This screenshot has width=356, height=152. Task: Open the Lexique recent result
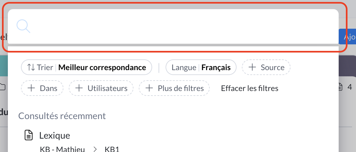click(55, 135)
